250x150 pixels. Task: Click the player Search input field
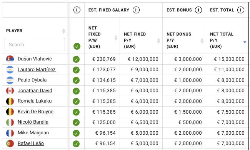tap(35, 44)
